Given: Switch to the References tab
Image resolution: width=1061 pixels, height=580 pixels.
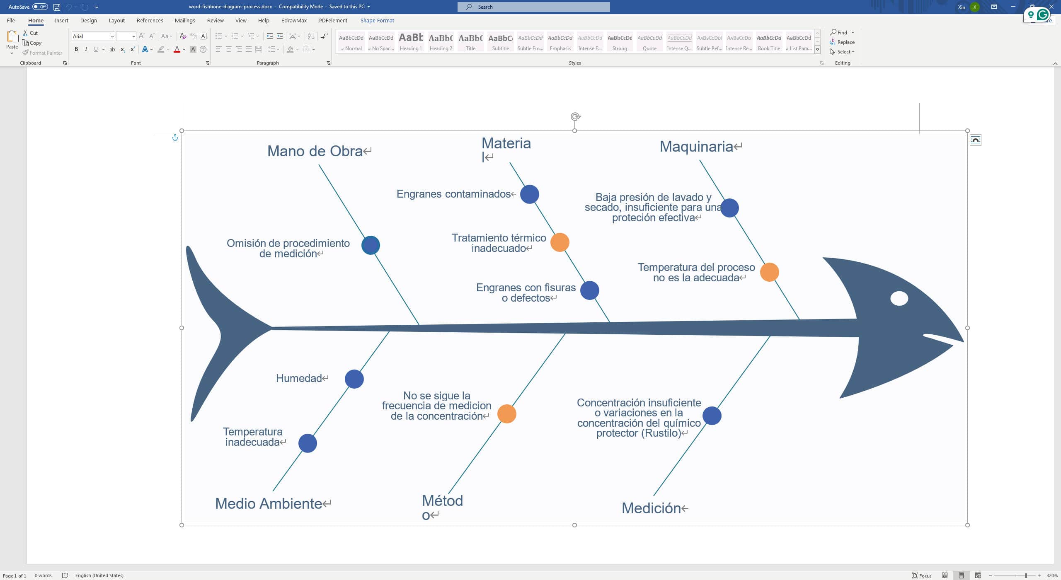Looking at the screenshot, I should (x=150, y=20).
